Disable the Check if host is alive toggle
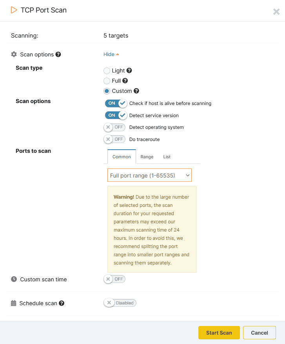The width and height of the screenshot is (285, 344). (x=116, y=104)
